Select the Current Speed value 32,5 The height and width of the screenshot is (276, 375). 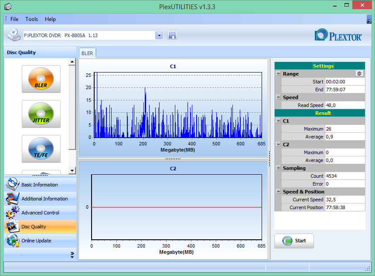[x=345, y=200]
